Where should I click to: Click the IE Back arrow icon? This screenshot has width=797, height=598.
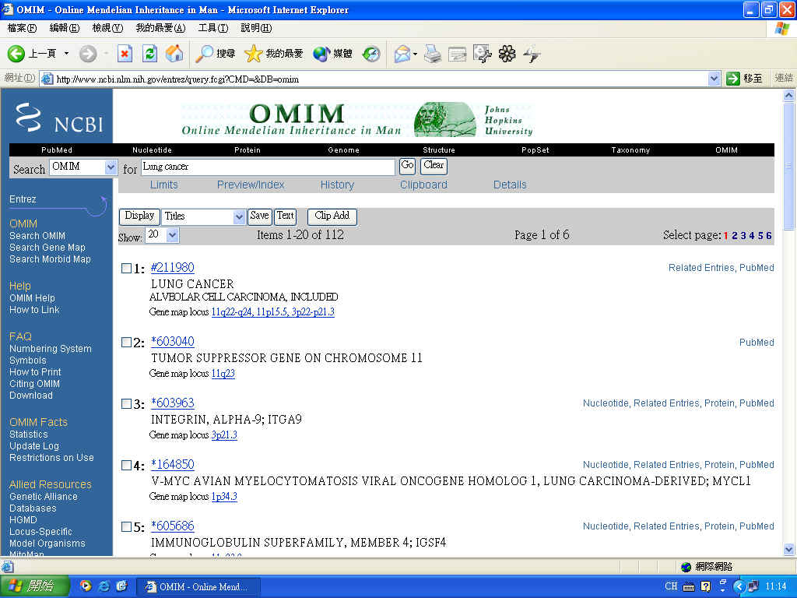click(x=16, y=54)
